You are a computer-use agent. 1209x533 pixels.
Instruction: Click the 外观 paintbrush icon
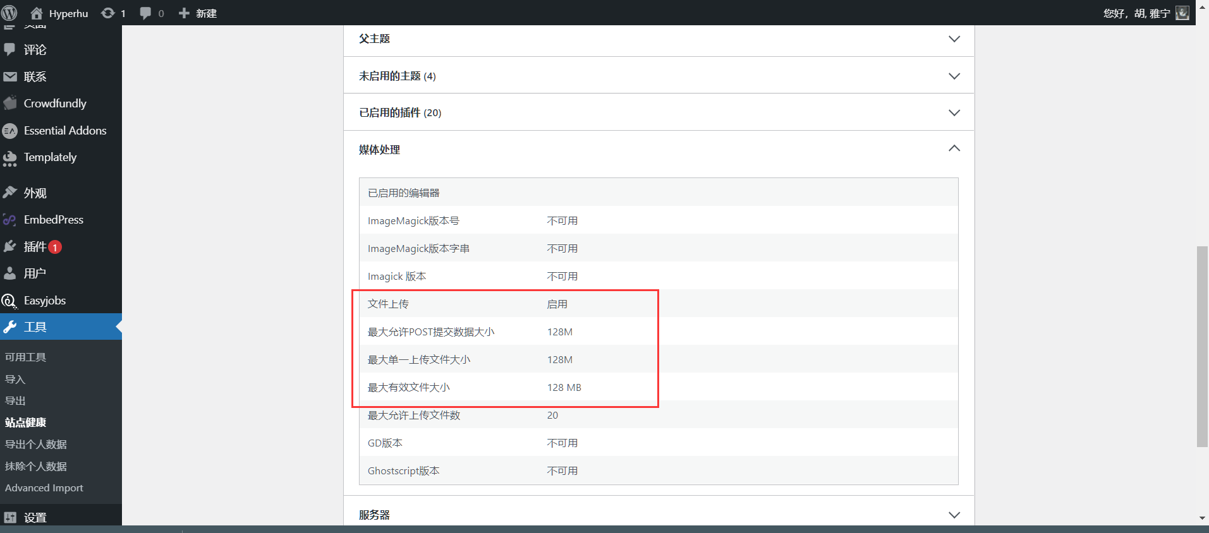(9, 193)
